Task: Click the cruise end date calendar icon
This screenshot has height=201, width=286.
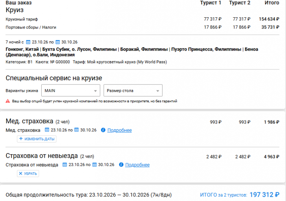Action: point(57,42)
